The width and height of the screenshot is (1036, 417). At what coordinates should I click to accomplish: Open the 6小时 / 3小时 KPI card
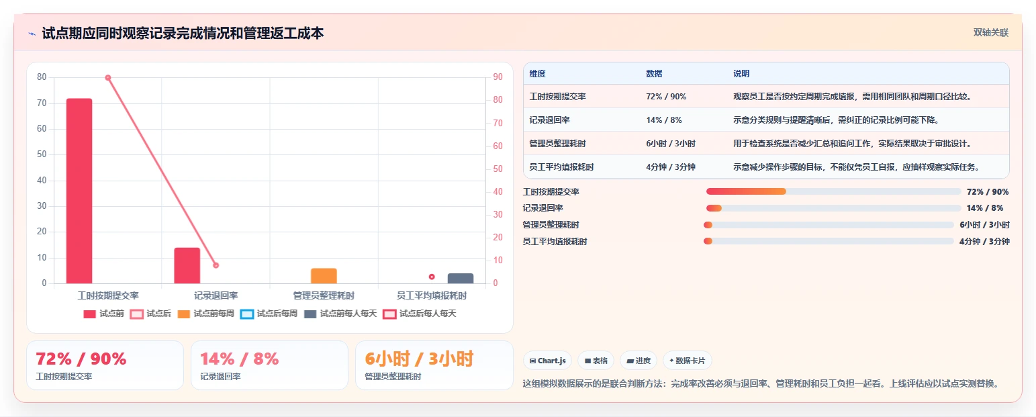pyautogui.click(x=434, y=365)
